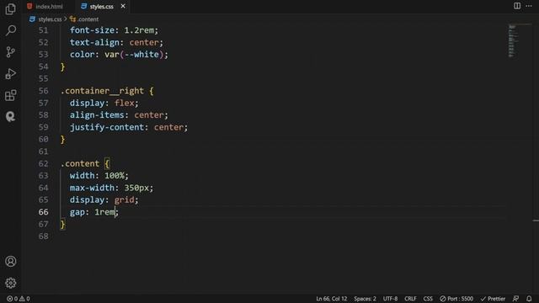Change indentation via Spaces: 2
Screen dimensions: 539x303
(365, 299)
